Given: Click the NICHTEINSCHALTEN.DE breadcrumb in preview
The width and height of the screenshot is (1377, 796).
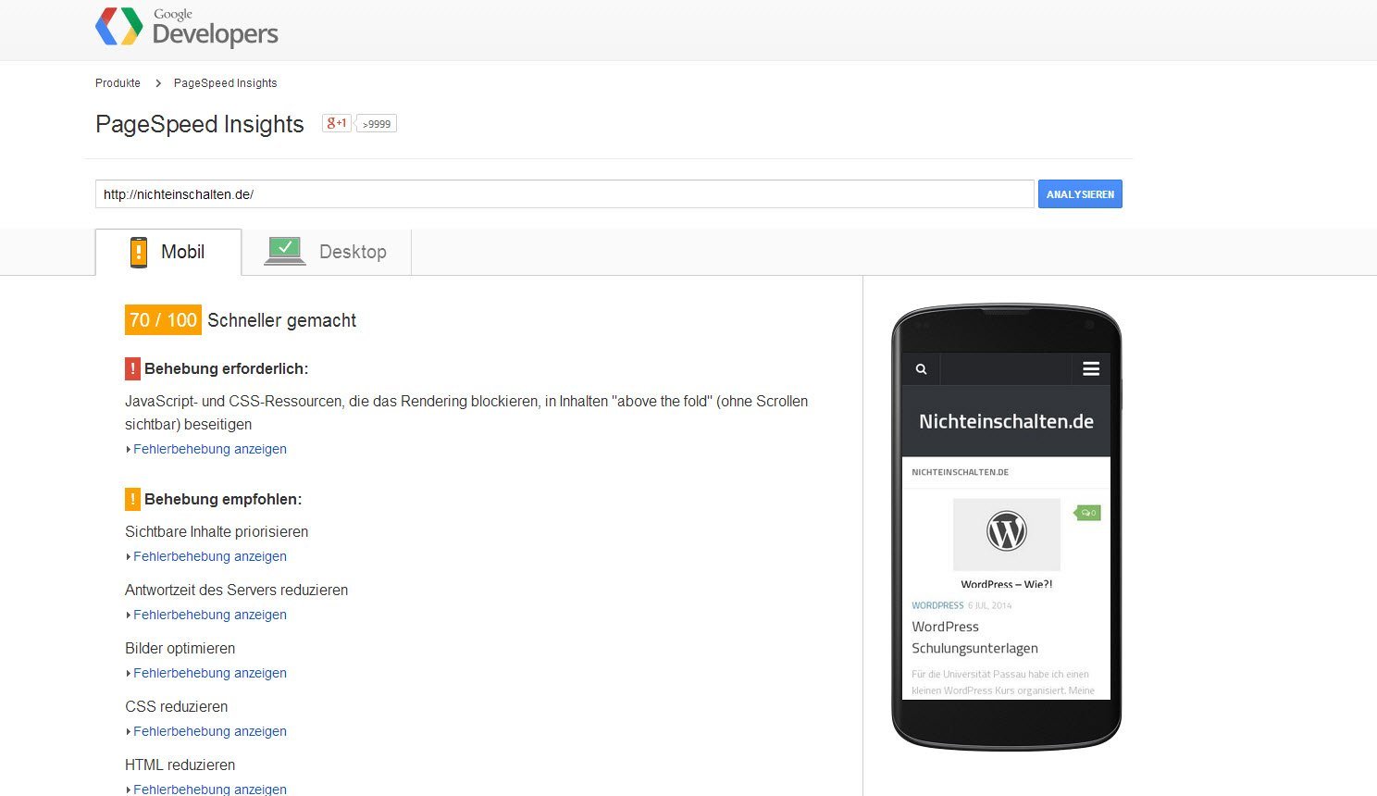Looking at the screenshot, I should (x=960, y=472).
